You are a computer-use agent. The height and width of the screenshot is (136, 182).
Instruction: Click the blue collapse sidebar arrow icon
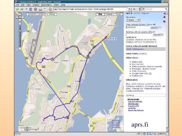point(164,13)
